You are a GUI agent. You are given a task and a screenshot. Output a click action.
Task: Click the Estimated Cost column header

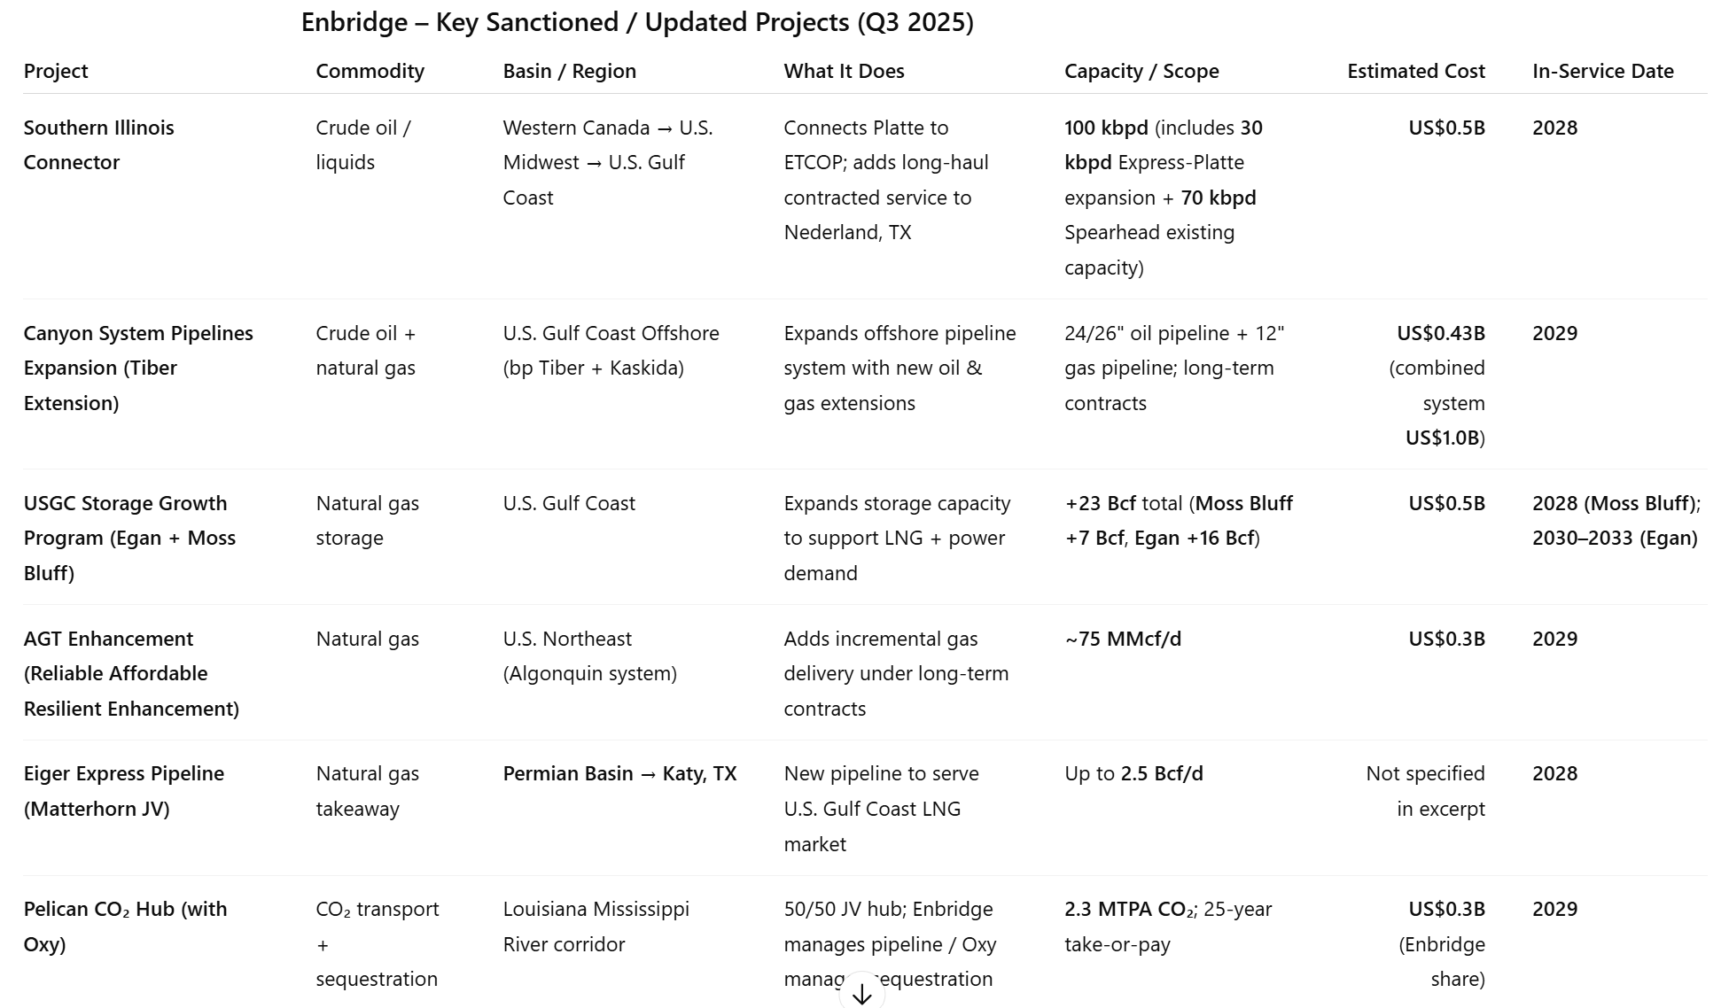pyautogui.click(x=1415, y=71)
